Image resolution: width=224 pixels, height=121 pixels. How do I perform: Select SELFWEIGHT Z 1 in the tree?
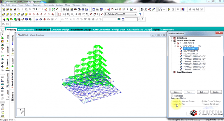click(x=191, y=54)
